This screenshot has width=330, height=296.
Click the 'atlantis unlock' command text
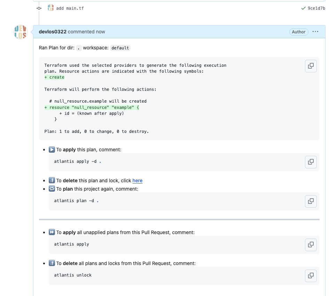click(73, 275)
